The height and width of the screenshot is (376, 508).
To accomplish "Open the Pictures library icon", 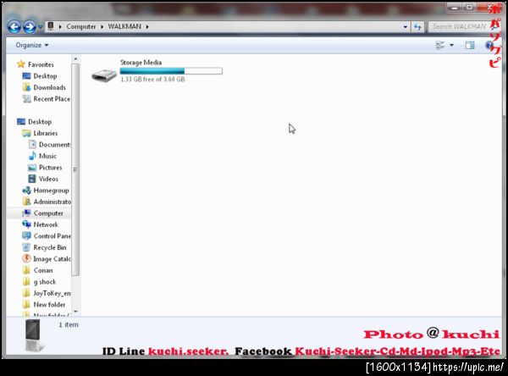I will [32, 168].
